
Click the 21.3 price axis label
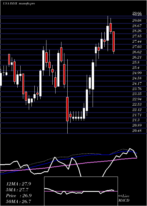point(136,120)
